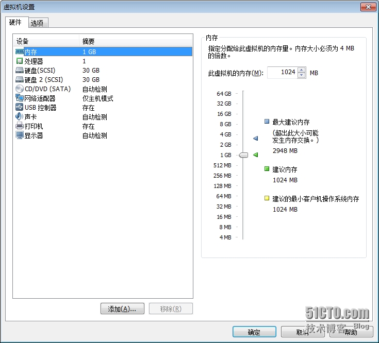Select the 处理器 row label
Screen dimensions: 379x343
34,61
